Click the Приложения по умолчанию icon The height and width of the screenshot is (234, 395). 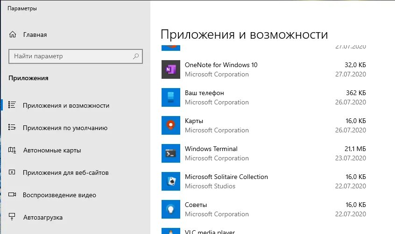point(12,127)
